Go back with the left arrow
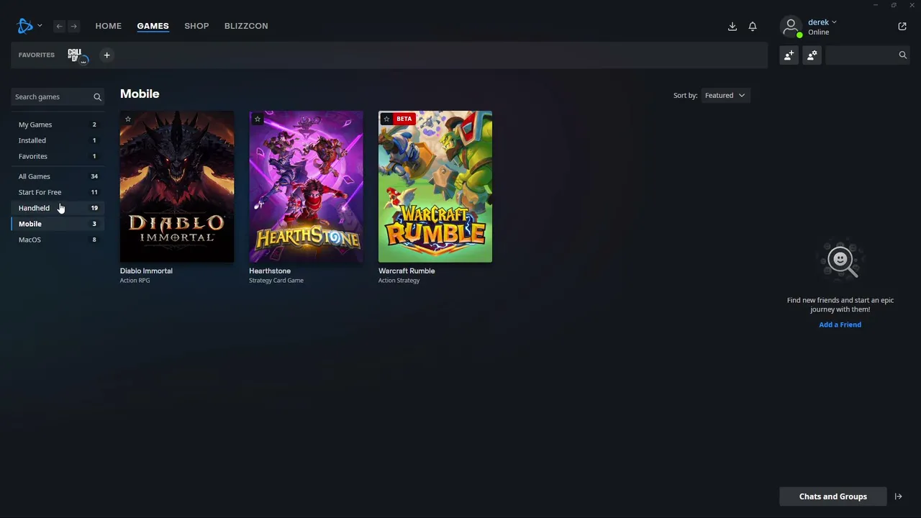 coord(60,26)
